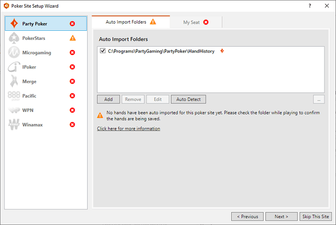Select the IPoker site icon
This screenshot has width=336, height=225.
pos(14,67)
